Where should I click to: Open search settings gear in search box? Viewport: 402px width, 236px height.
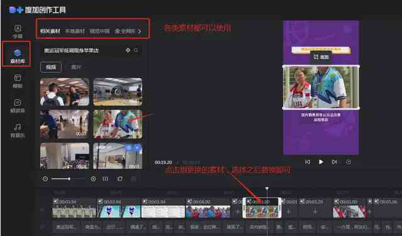tap(128, 50)
